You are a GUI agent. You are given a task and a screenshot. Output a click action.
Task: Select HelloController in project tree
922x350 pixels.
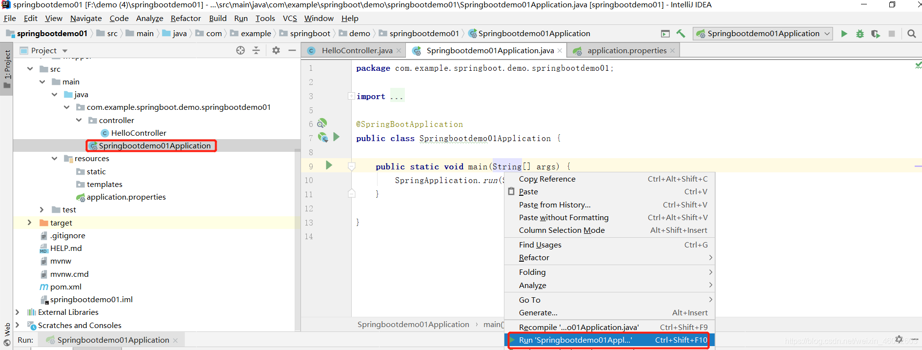[x=139, y=133]
